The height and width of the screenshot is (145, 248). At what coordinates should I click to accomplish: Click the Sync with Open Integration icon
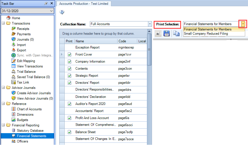coord(14,55)
